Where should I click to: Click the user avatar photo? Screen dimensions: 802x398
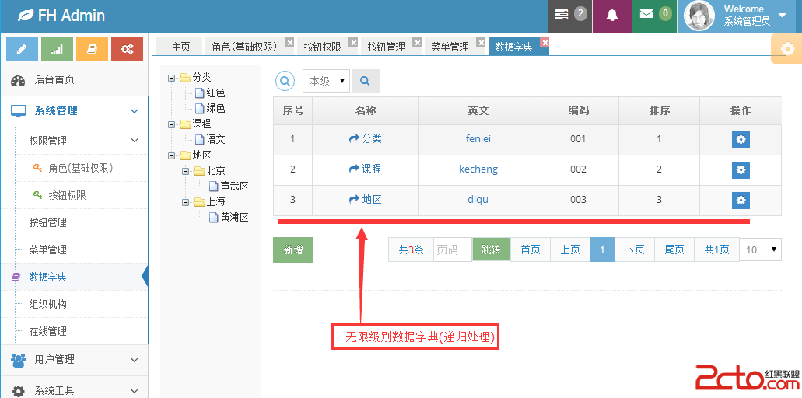699,16
